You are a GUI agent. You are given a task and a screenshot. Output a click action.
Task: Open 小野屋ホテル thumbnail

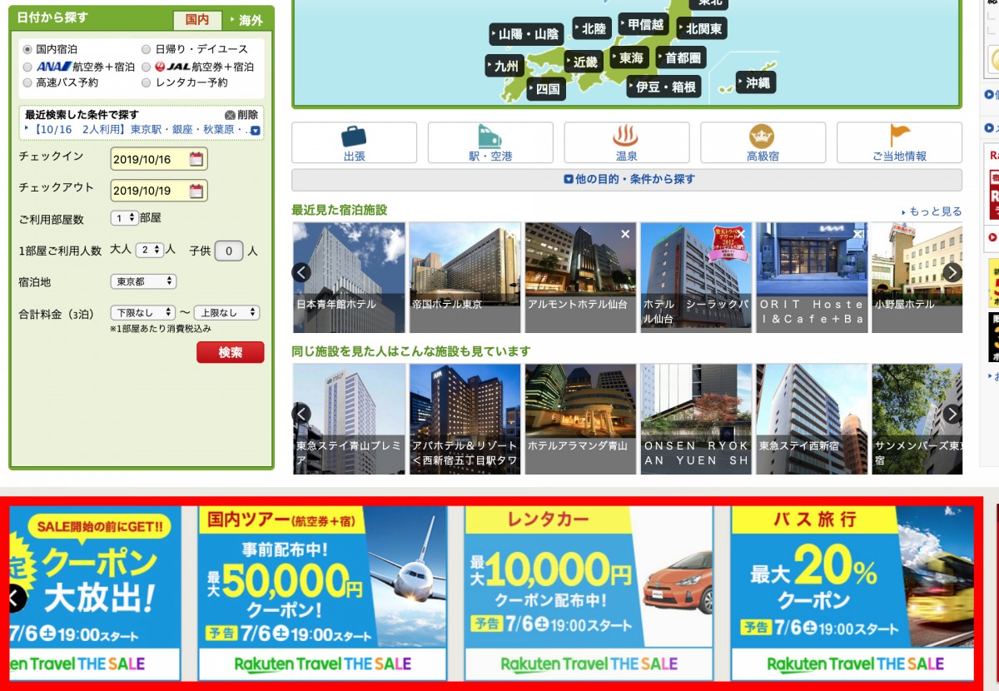pyautogui.click(x=917, y=277)
